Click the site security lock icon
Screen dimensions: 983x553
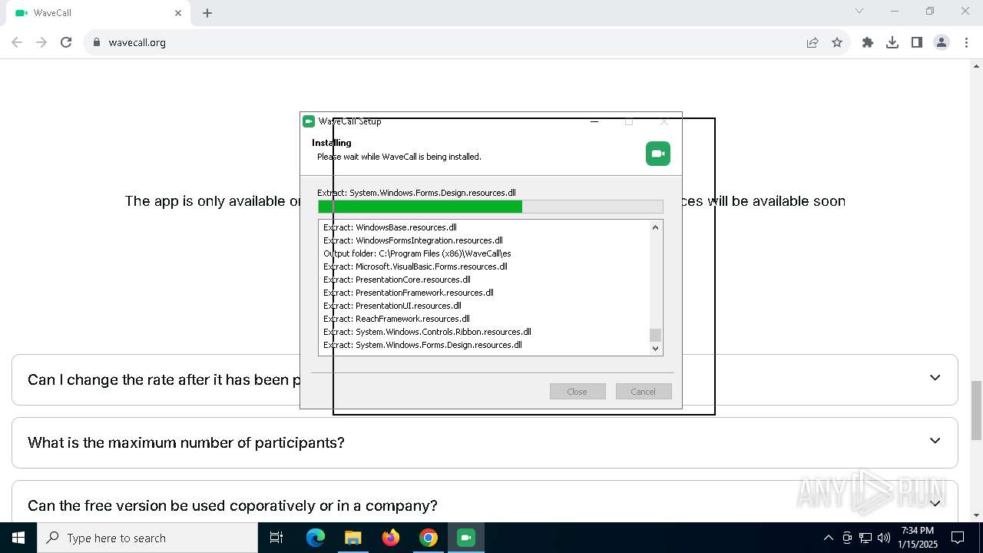(97, 42)
